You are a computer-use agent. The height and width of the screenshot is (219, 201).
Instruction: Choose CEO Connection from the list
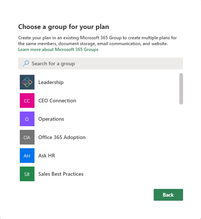tap(57, 100)
